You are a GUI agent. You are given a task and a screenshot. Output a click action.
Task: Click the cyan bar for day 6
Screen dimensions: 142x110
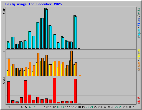30,40
